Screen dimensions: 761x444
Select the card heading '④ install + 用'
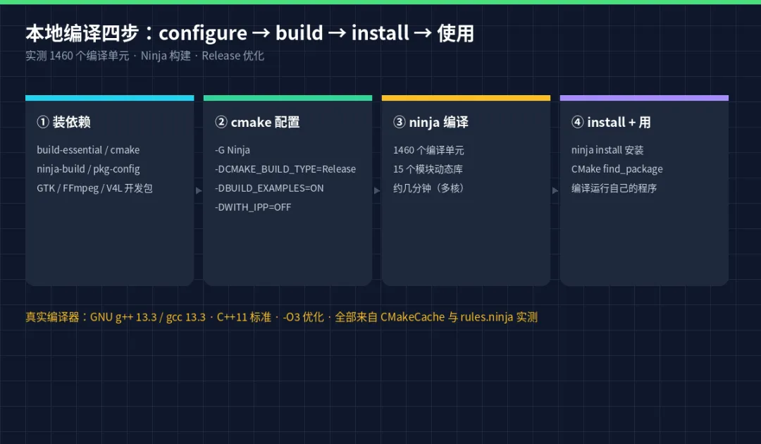click(611, 123)
